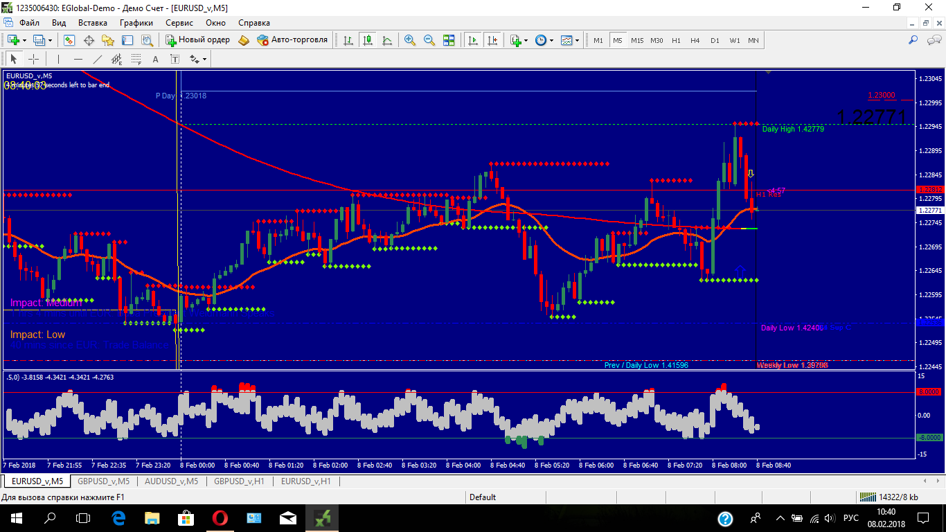Set timeframe to H4
Viewport: 946px width, 532px height.
[x=695, y=40]
